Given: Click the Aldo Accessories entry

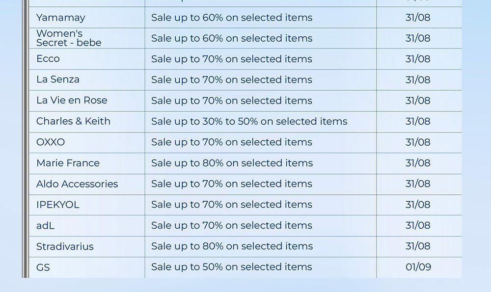Looking at the screenshot, I should click(77, 184).
